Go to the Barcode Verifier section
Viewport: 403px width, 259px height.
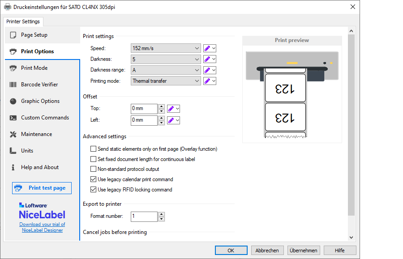[x=43, y=85]
